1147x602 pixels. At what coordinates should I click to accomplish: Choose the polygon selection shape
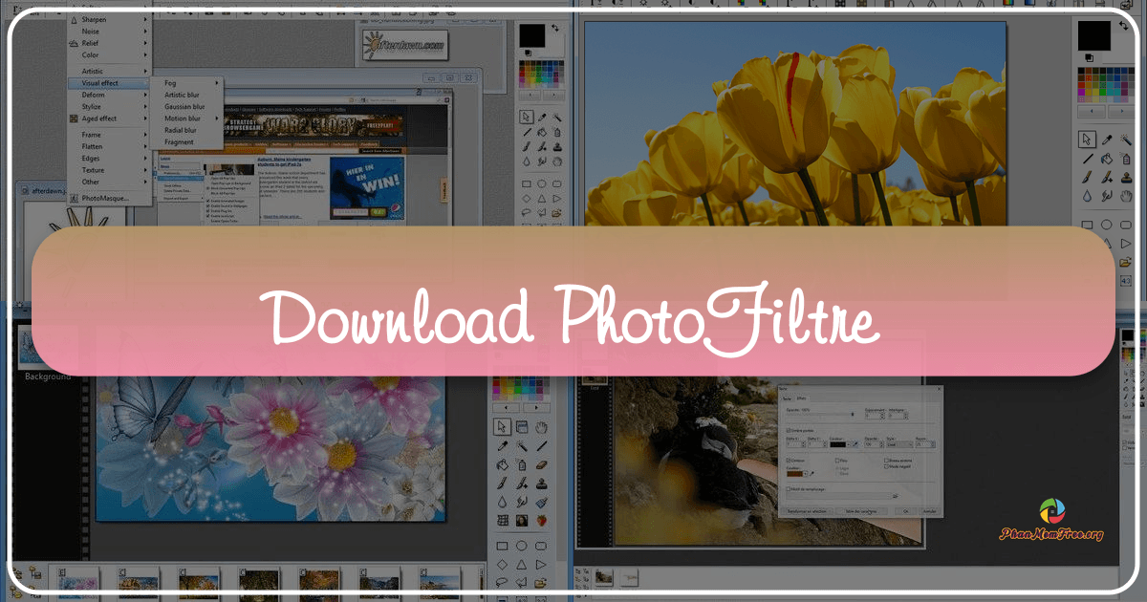coord(521,581)
